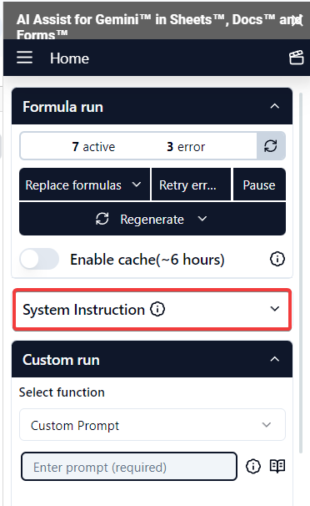
Task: Click the info icon next to prompt field
Action: [x=253, y=466]
